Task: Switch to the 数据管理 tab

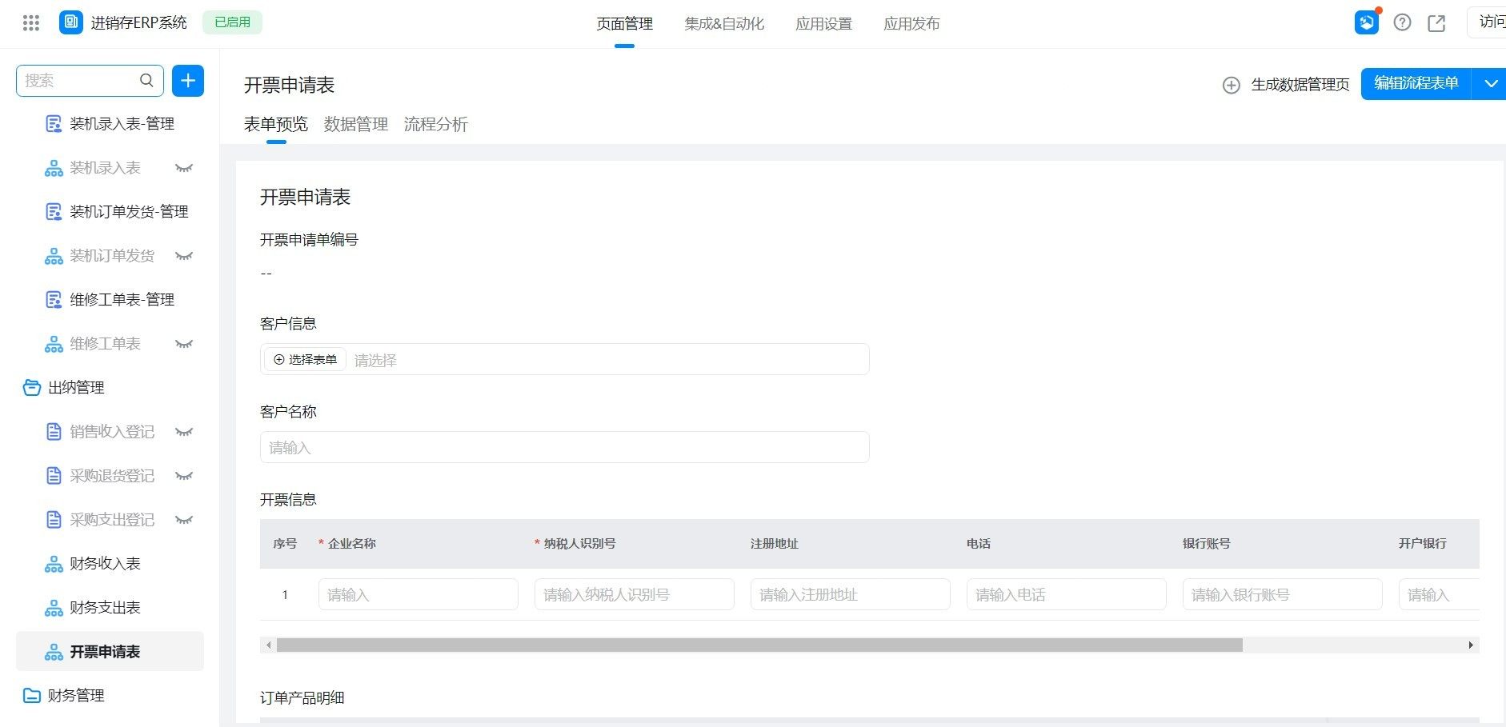Action: (x=355, y=125)
